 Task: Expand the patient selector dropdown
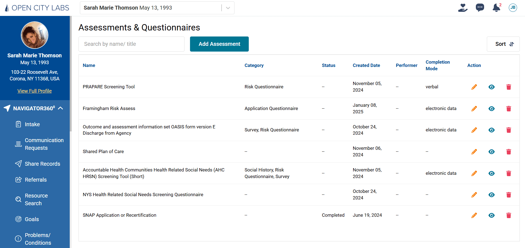[227, 8]
